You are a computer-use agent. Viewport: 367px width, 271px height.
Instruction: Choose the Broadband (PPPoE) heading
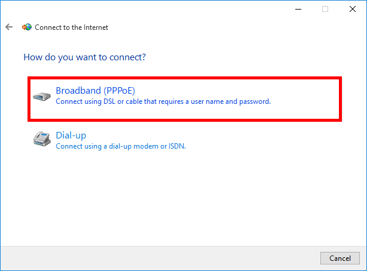point(96,91)
